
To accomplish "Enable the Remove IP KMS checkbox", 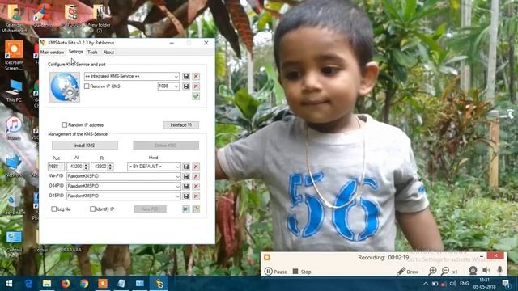I will pyautogui.click(x=87, y=86).
